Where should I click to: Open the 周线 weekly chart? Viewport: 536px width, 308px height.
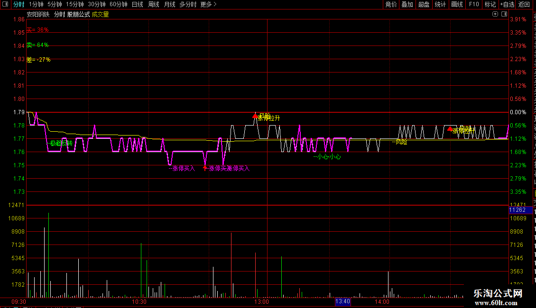[154, 4]
